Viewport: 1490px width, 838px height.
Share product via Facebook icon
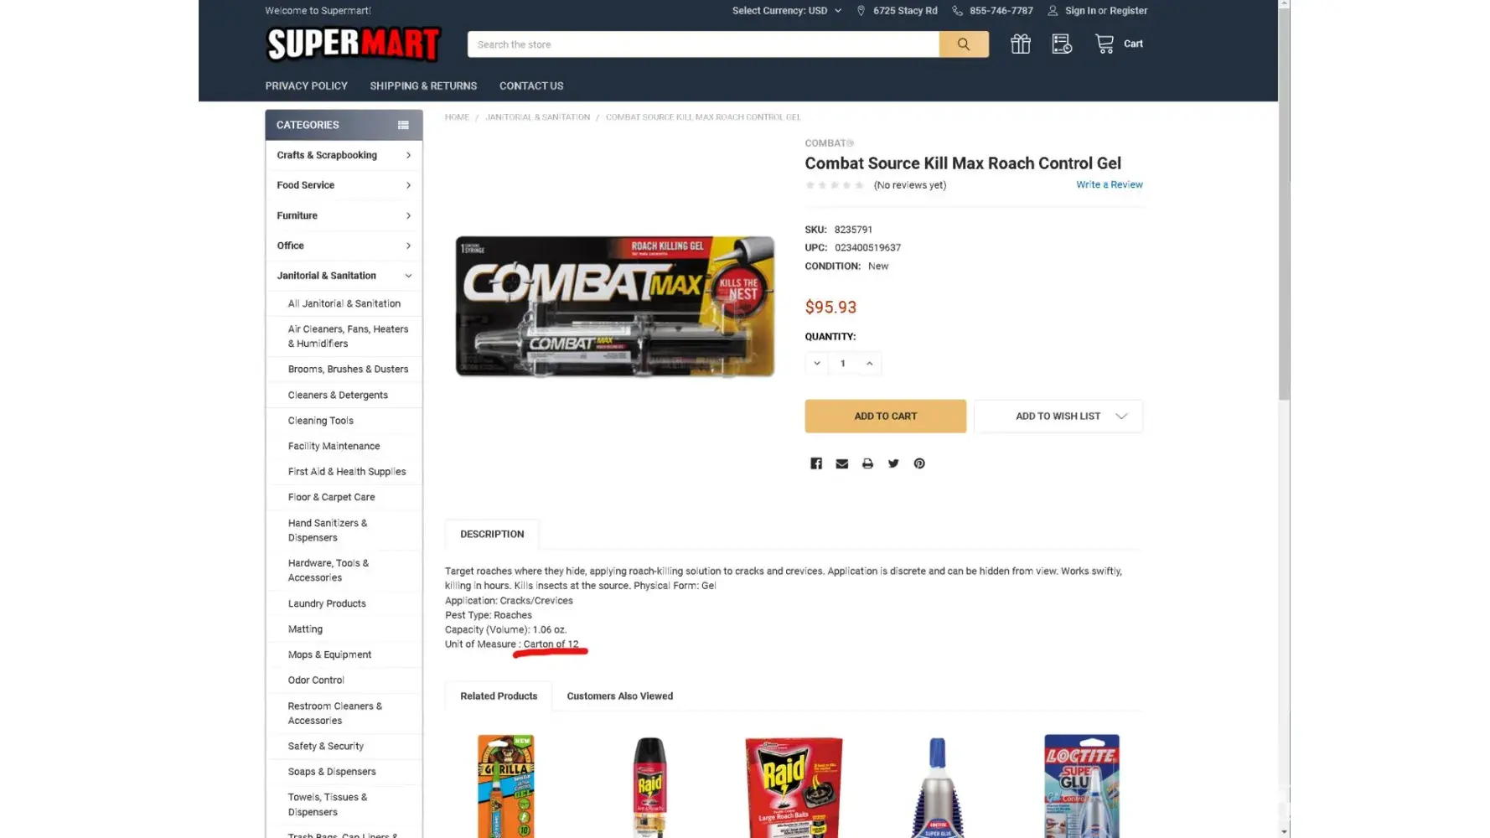coord(816,463)
